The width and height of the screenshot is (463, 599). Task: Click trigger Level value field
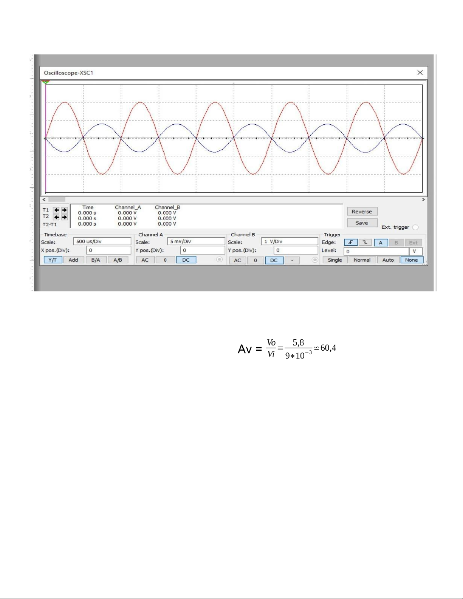point(376,251)
